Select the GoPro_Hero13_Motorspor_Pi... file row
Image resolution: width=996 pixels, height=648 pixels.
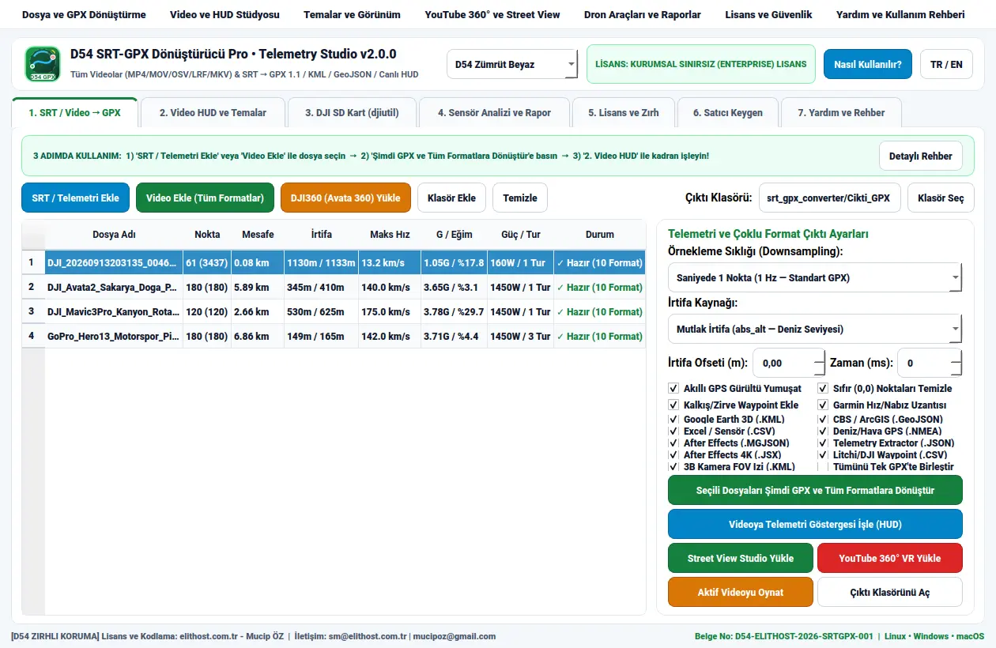334,336
